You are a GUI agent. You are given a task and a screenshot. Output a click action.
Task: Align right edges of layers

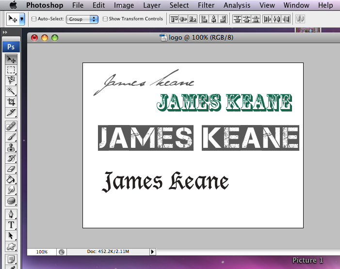[x=223, y=19]
